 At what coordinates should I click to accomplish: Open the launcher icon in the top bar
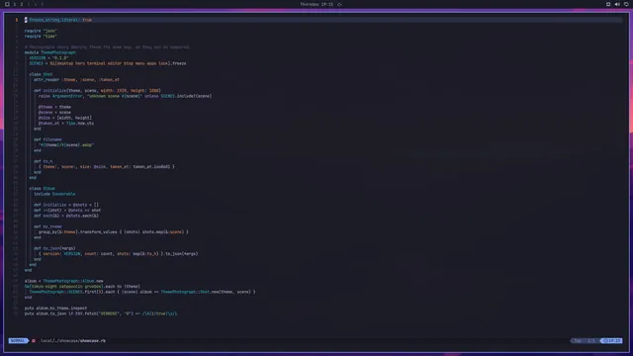(7, 4)
